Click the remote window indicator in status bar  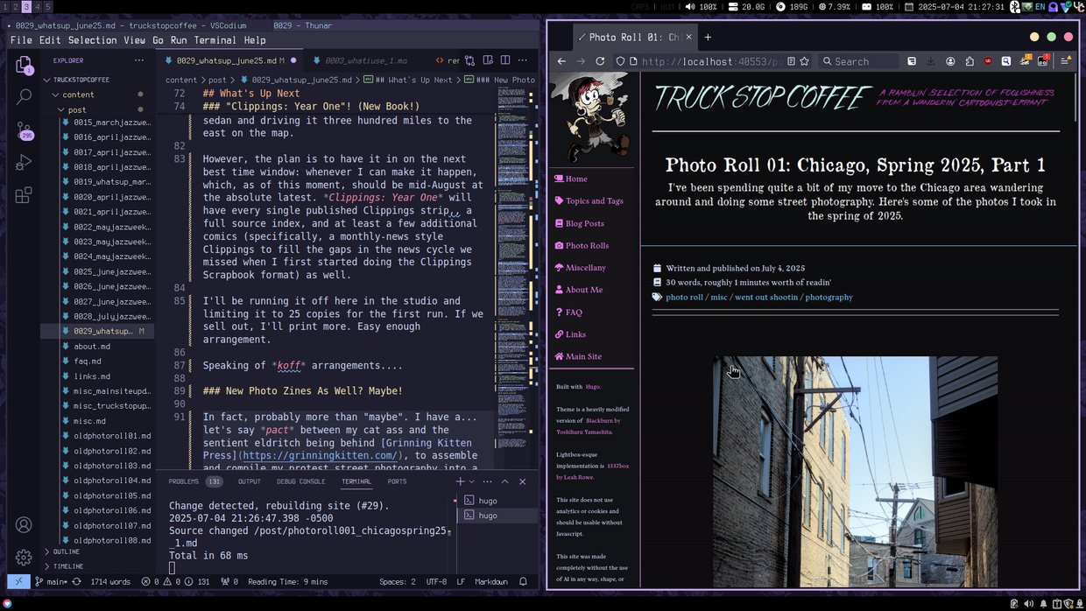[18, 581]
